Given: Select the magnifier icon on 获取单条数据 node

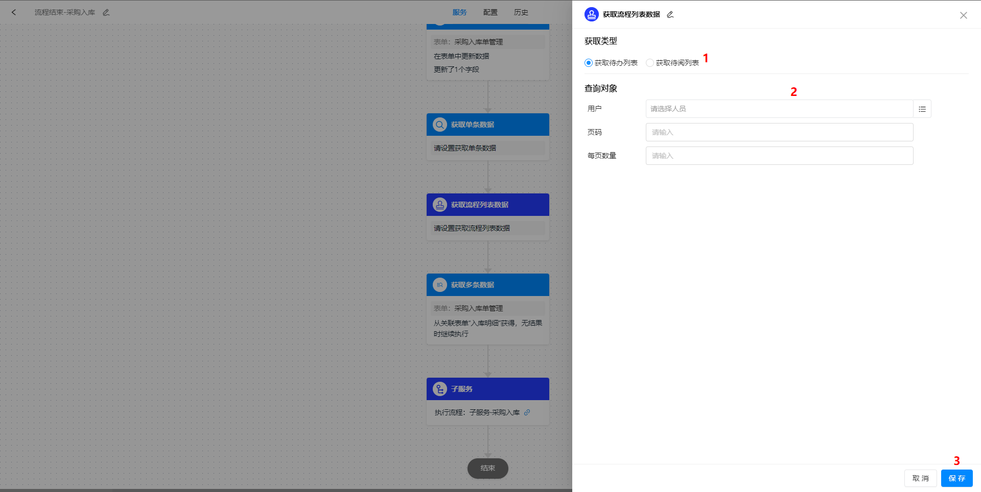Looking at the screenshot, I should (440, 124).
